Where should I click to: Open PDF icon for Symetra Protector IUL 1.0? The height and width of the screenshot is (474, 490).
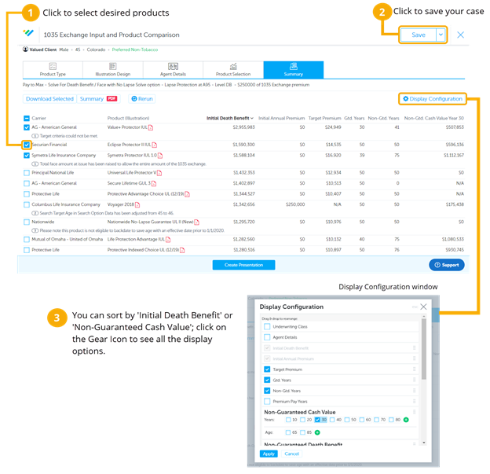(x=160, y=156)
